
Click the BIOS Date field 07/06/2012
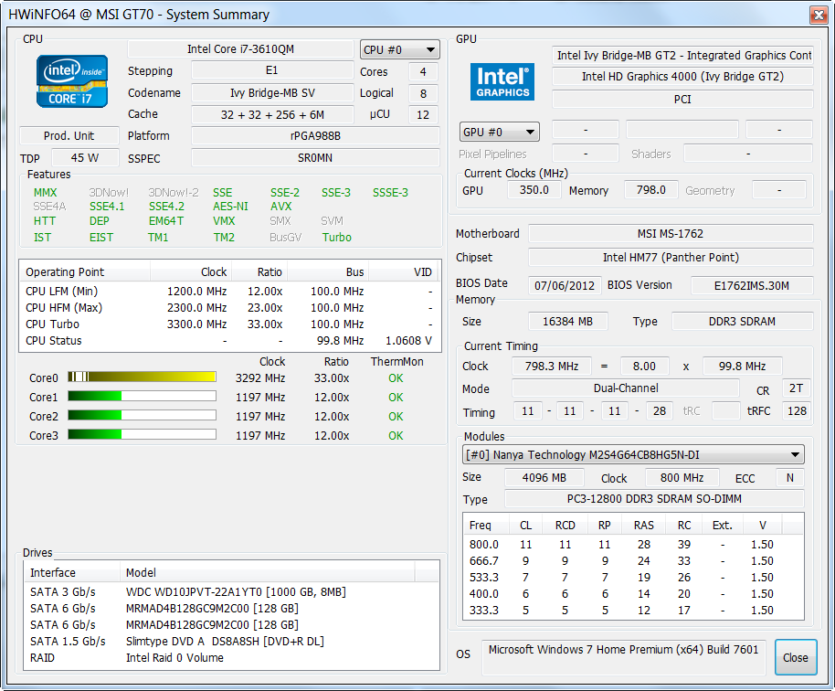click(565, 285)
